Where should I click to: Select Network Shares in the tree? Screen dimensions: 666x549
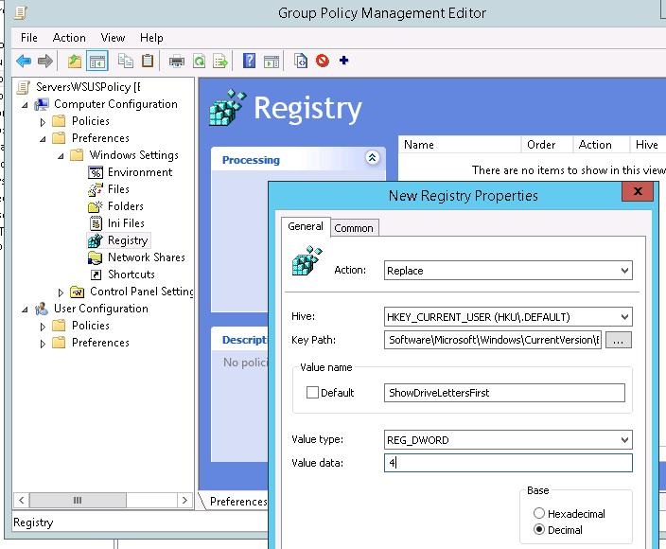coord(146,257)
